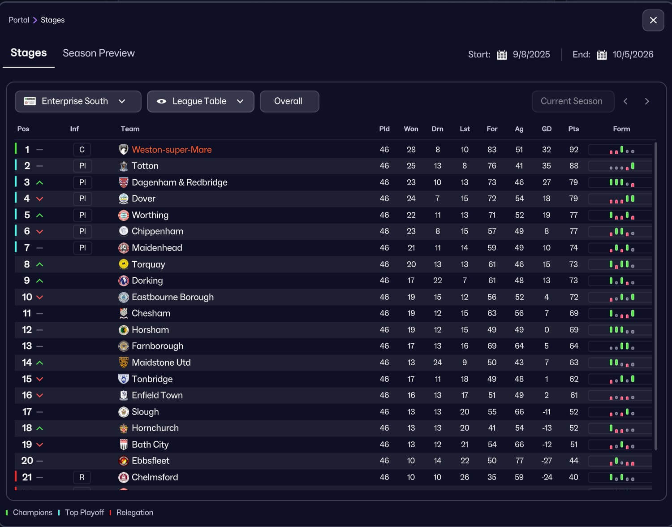Toggle the Overall filter button
Viewport: 672px width, 527px height.
click(x=289, y=101)
